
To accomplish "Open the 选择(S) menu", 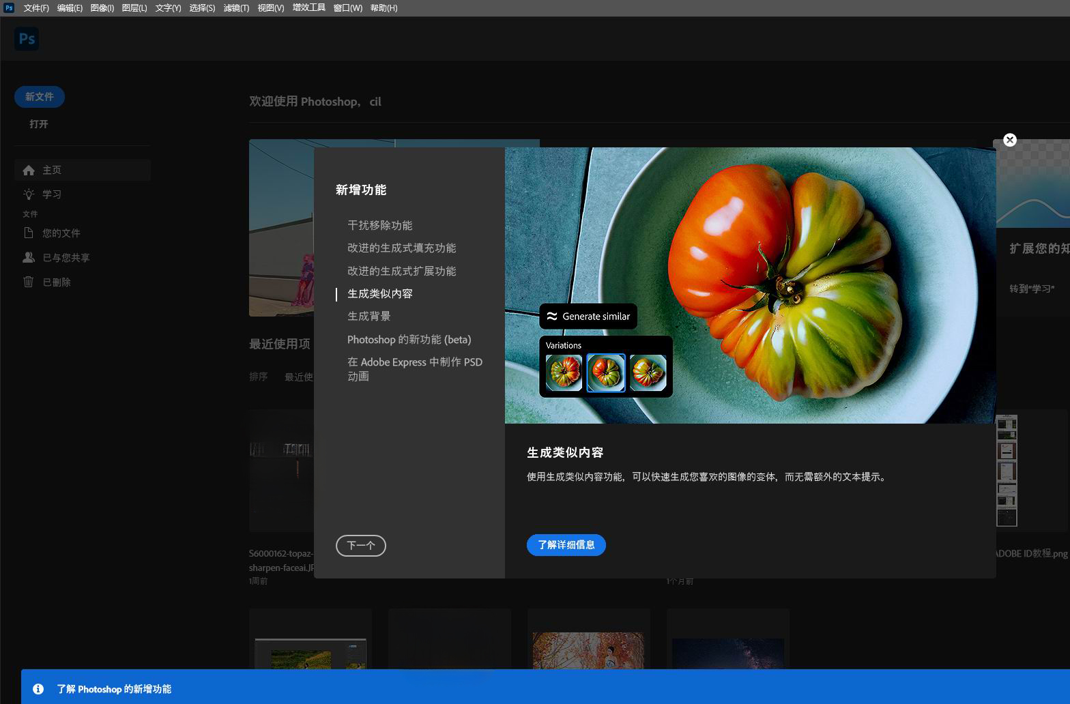I will pyautogui.click(x=202, y=8).
